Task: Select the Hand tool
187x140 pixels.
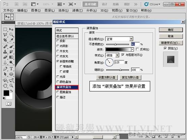Action: 5,86
